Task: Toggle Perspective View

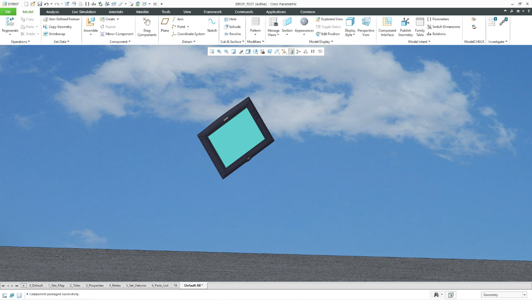Action: pyautogui.click(x=366, y=22)
